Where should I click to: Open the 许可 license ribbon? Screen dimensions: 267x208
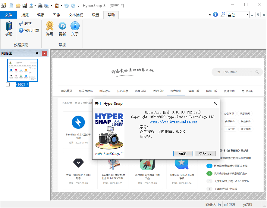coord(50,29)
